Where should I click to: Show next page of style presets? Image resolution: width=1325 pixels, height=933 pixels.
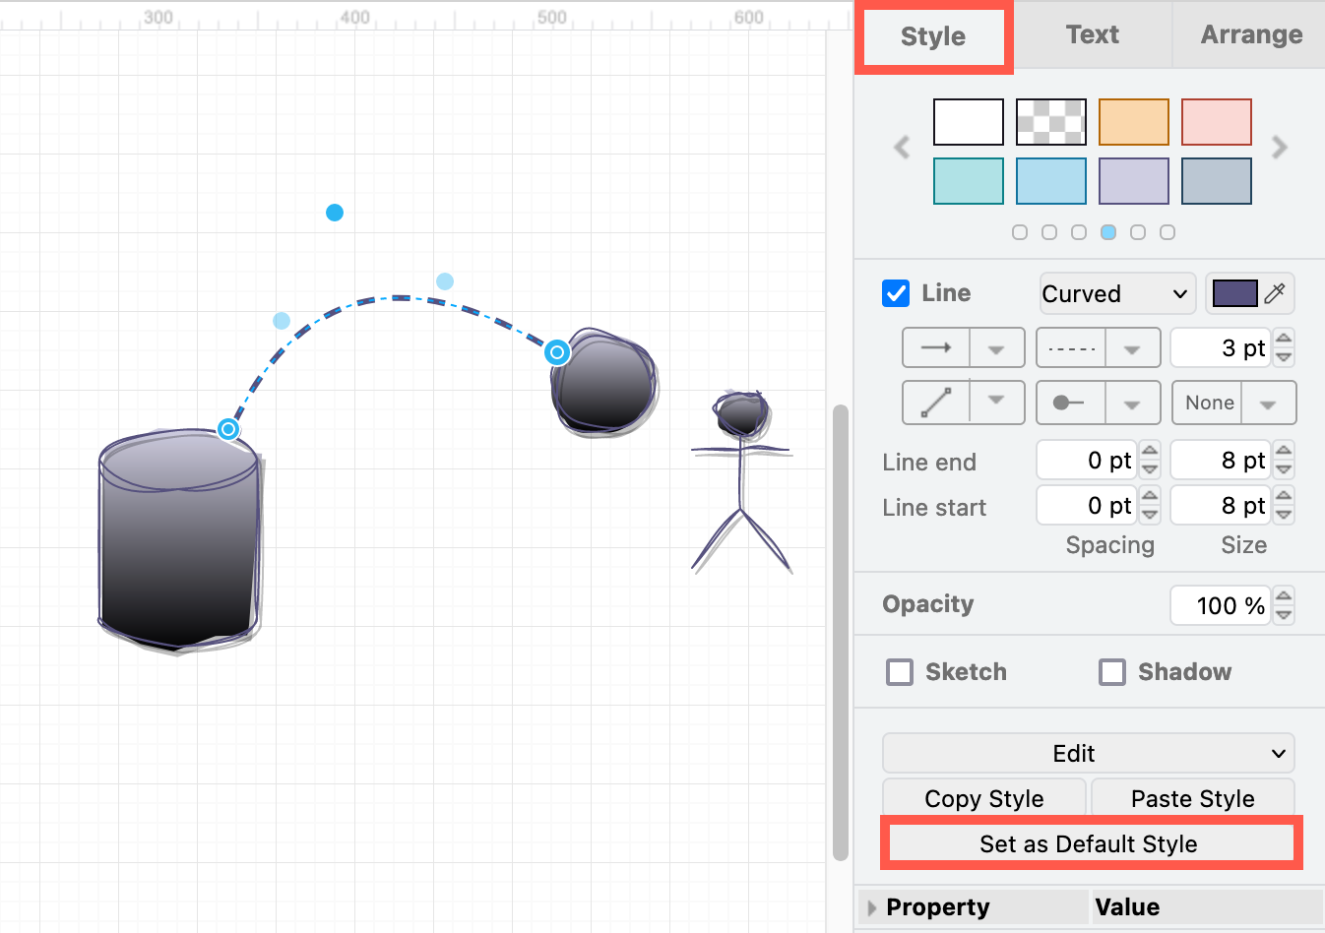click(1280, 147)
